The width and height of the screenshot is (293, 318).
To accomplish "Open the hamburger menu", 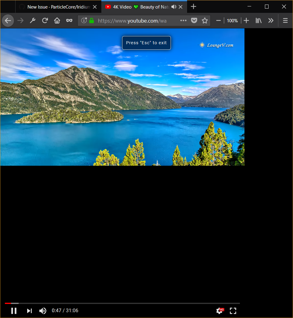I will [285, 20].
